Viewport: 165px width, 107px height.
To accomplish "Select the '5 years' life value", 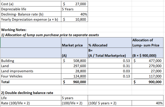I will pos(75,98).
